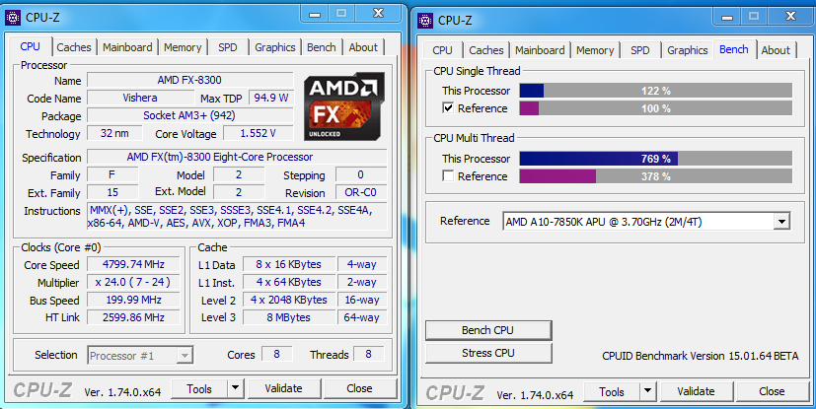Viewport: 816px width, 409px height.
Task: Open the Mainboard tab in left window
Action: (x=127, y=47)
